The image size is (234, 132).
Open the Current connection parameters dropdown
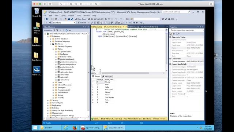[203, 30]
